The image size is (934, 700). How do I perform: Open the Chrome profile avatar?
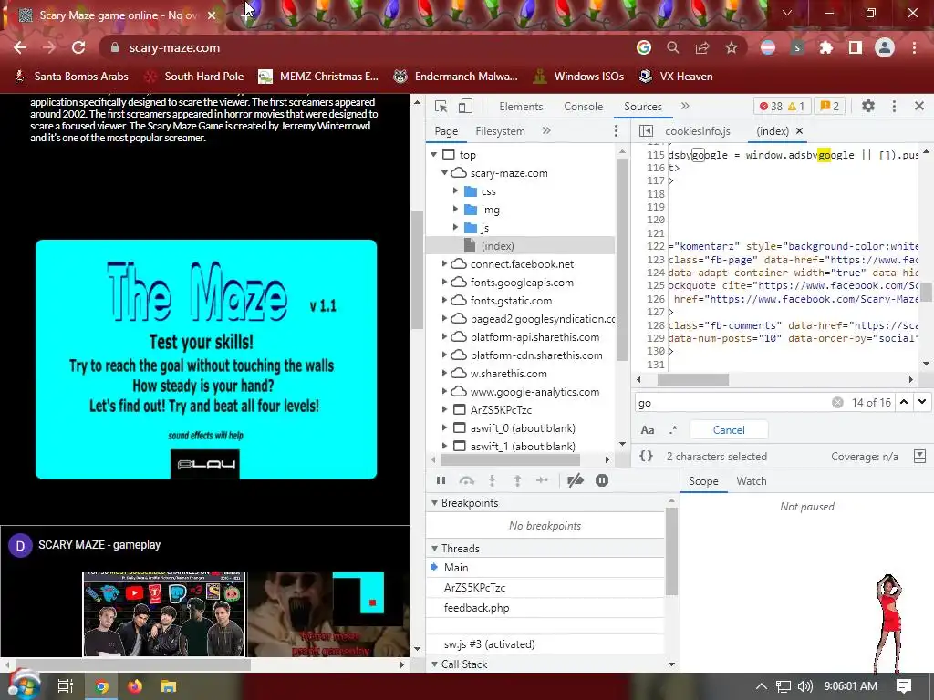(885, 47)
